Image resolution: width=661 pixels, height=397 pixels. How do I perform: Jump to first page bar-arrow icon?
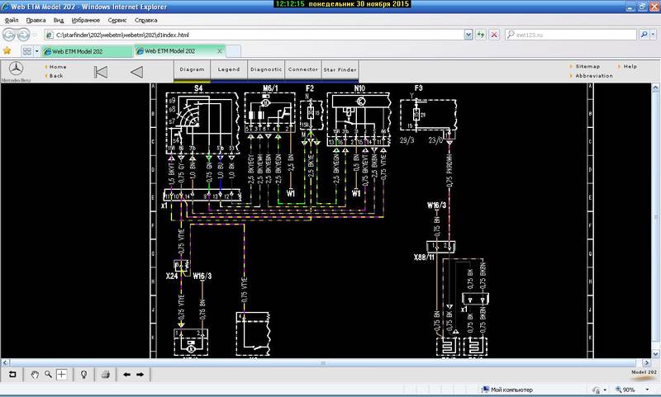point(101,71)
